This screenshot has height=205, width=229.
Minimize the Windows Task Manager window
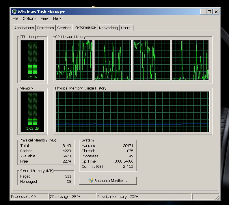coord(203,12)
